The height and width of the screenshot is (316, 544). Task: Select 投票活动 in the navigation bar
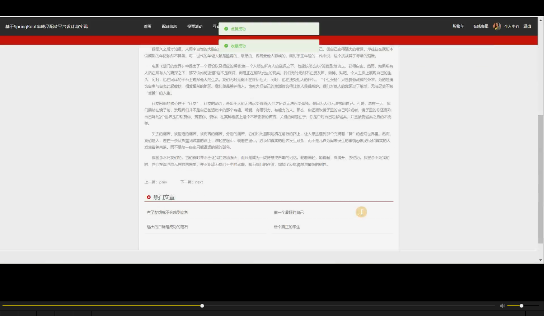click(194, 26)
